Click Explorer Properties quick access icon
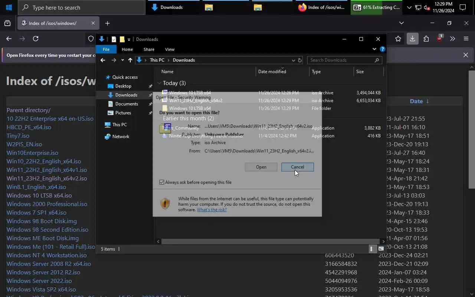475x297 pixels. (x=114, y=39)
